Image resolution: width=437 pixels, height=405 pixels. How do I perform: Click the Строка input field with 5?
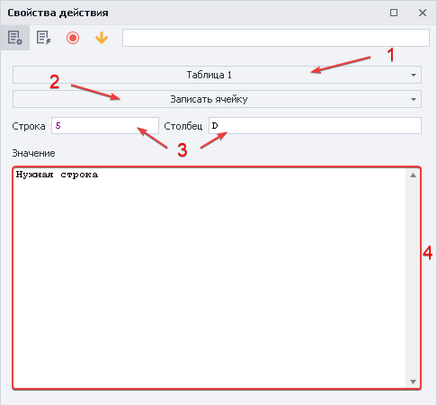click(x=105, y=126)
